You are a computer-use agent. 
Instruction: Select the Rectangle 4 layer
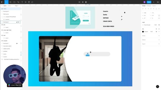click(x=10, y=11)
